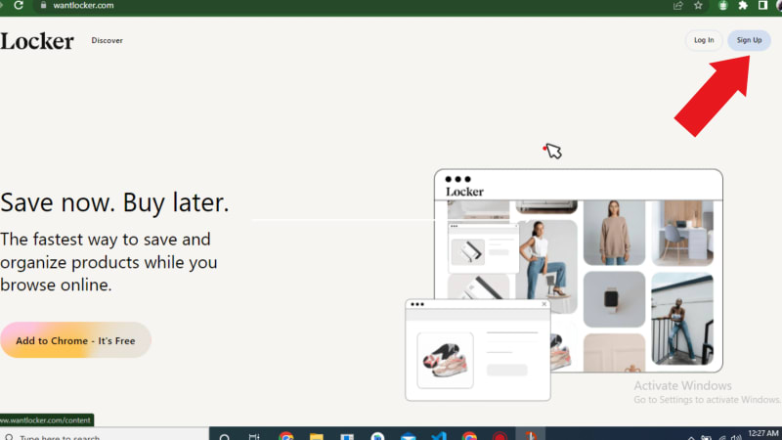The image size is (782, 440).
Task: Open Visual Studio Code from taskbar
Action: [439, 436]
